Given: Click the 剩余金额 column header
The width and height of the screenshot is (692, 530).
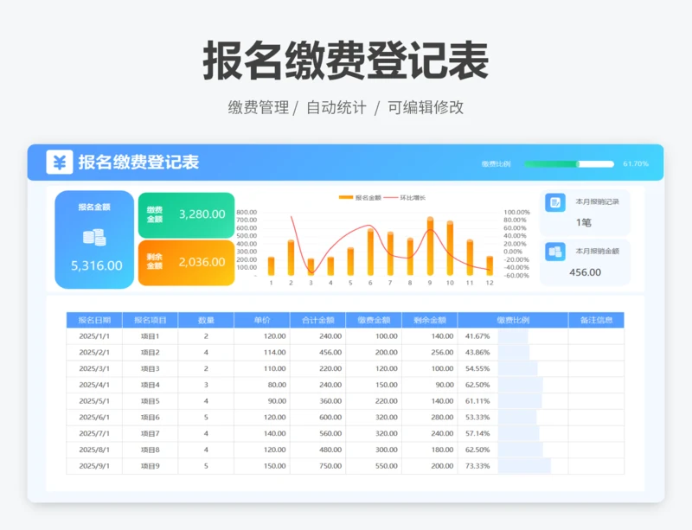Looking at the screenshot, I should [430, 320].
